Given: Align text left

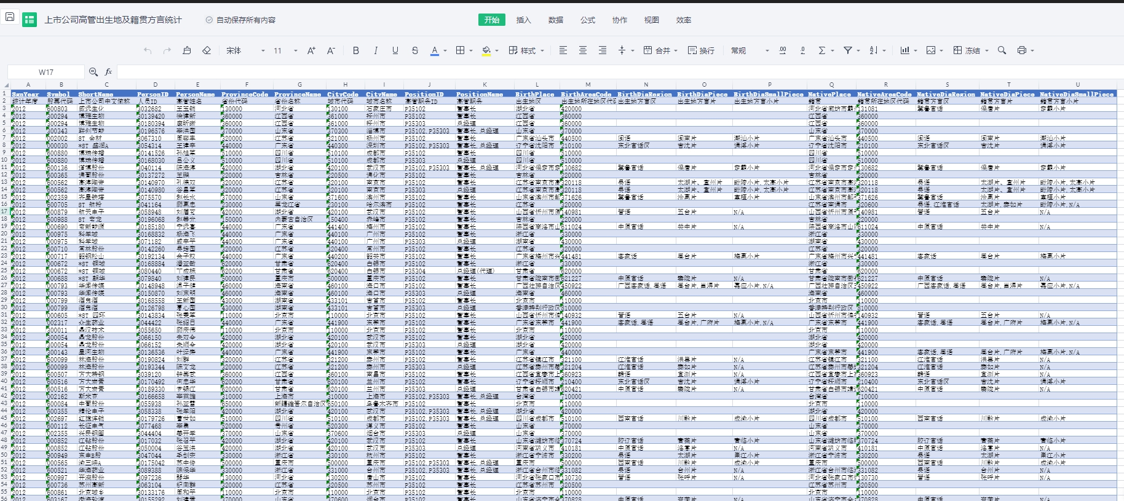Looking at the screenshot, I should click(x=563, y=50).
